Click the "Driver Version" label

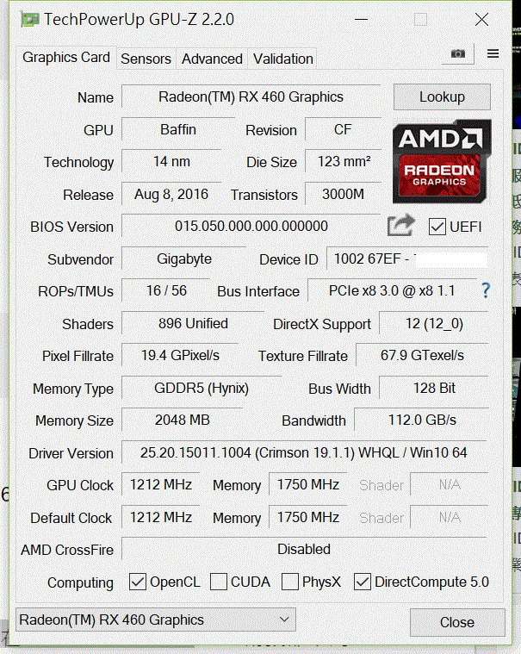tap(71, 453)
